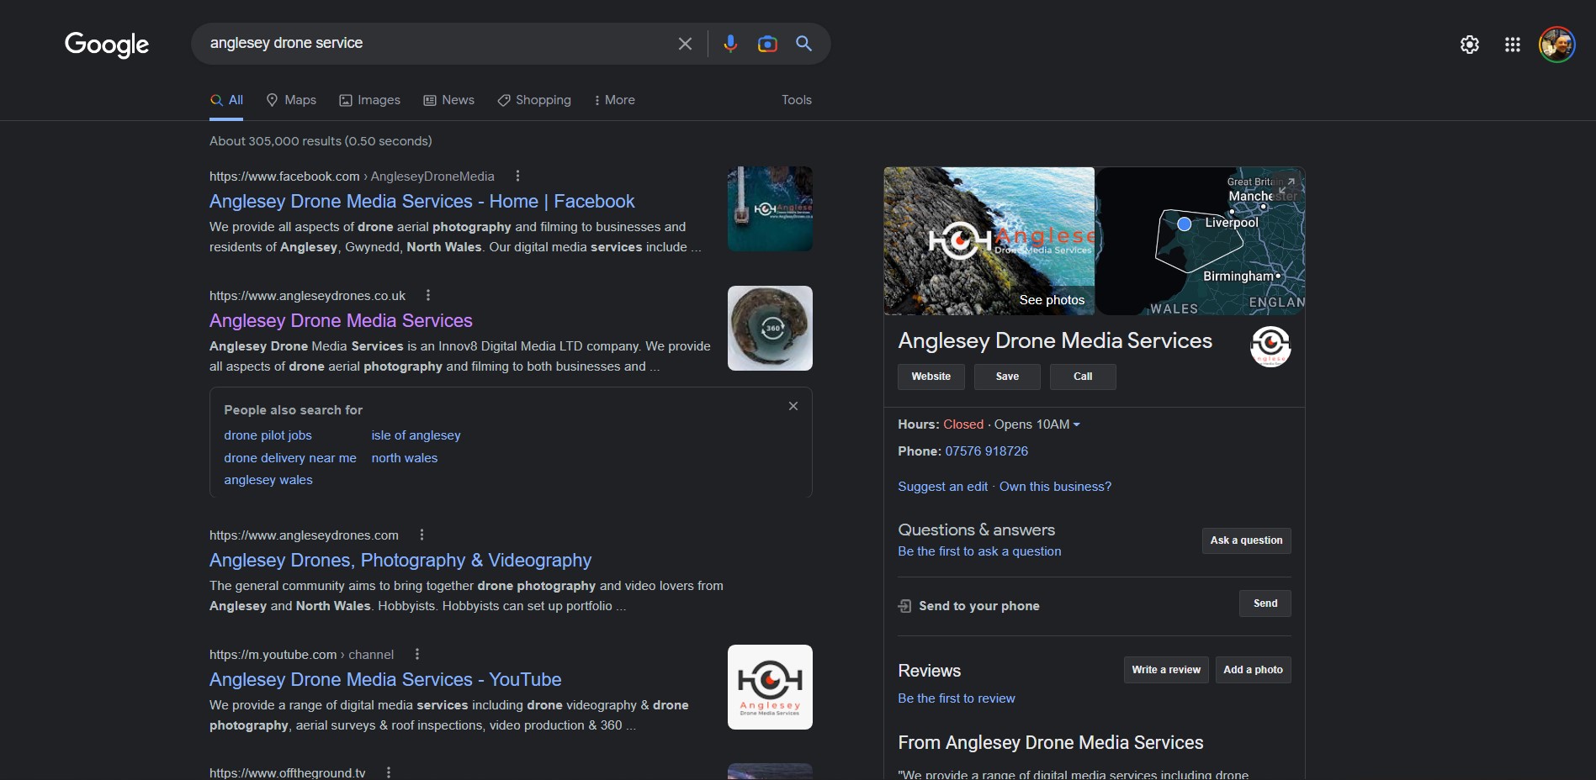Click the Send to your phone icon
Screen dimensions: 1596x780
(905, 606)
